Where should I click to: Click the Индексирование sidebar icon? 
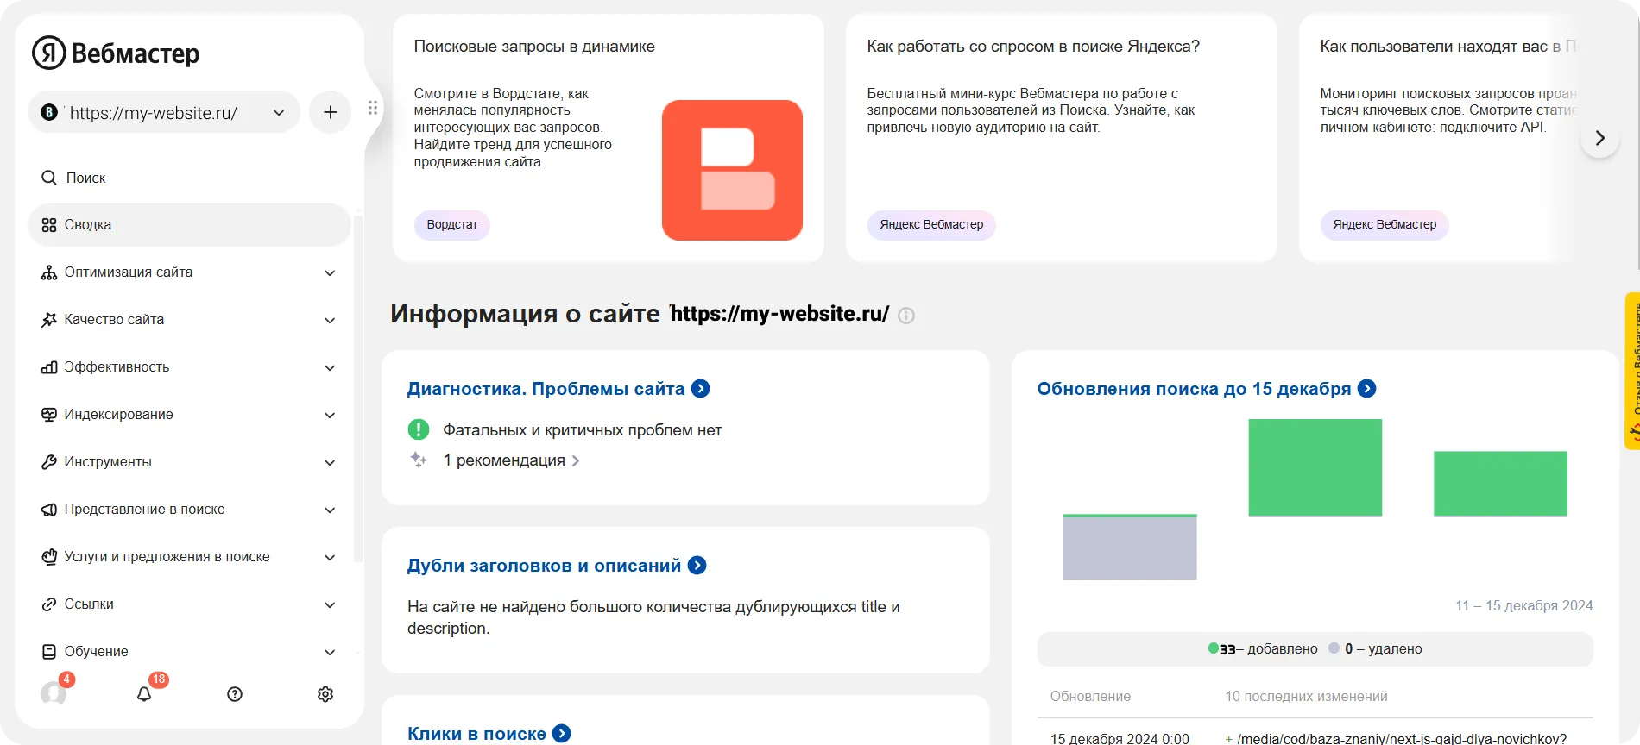tap(49, 415)
